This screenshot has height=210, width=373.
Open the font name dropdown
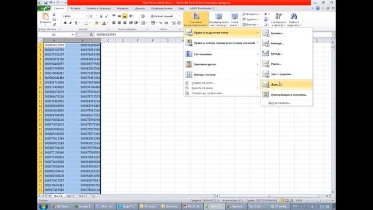[x=87, y=16]
